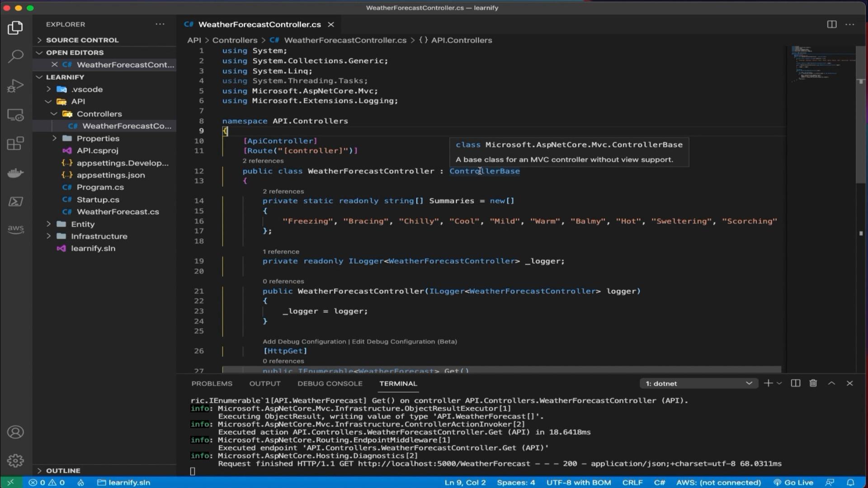Click Edit Debug Configuration (Beta) code lens
This screenshot has height=488, width=868.
point(404,342)
